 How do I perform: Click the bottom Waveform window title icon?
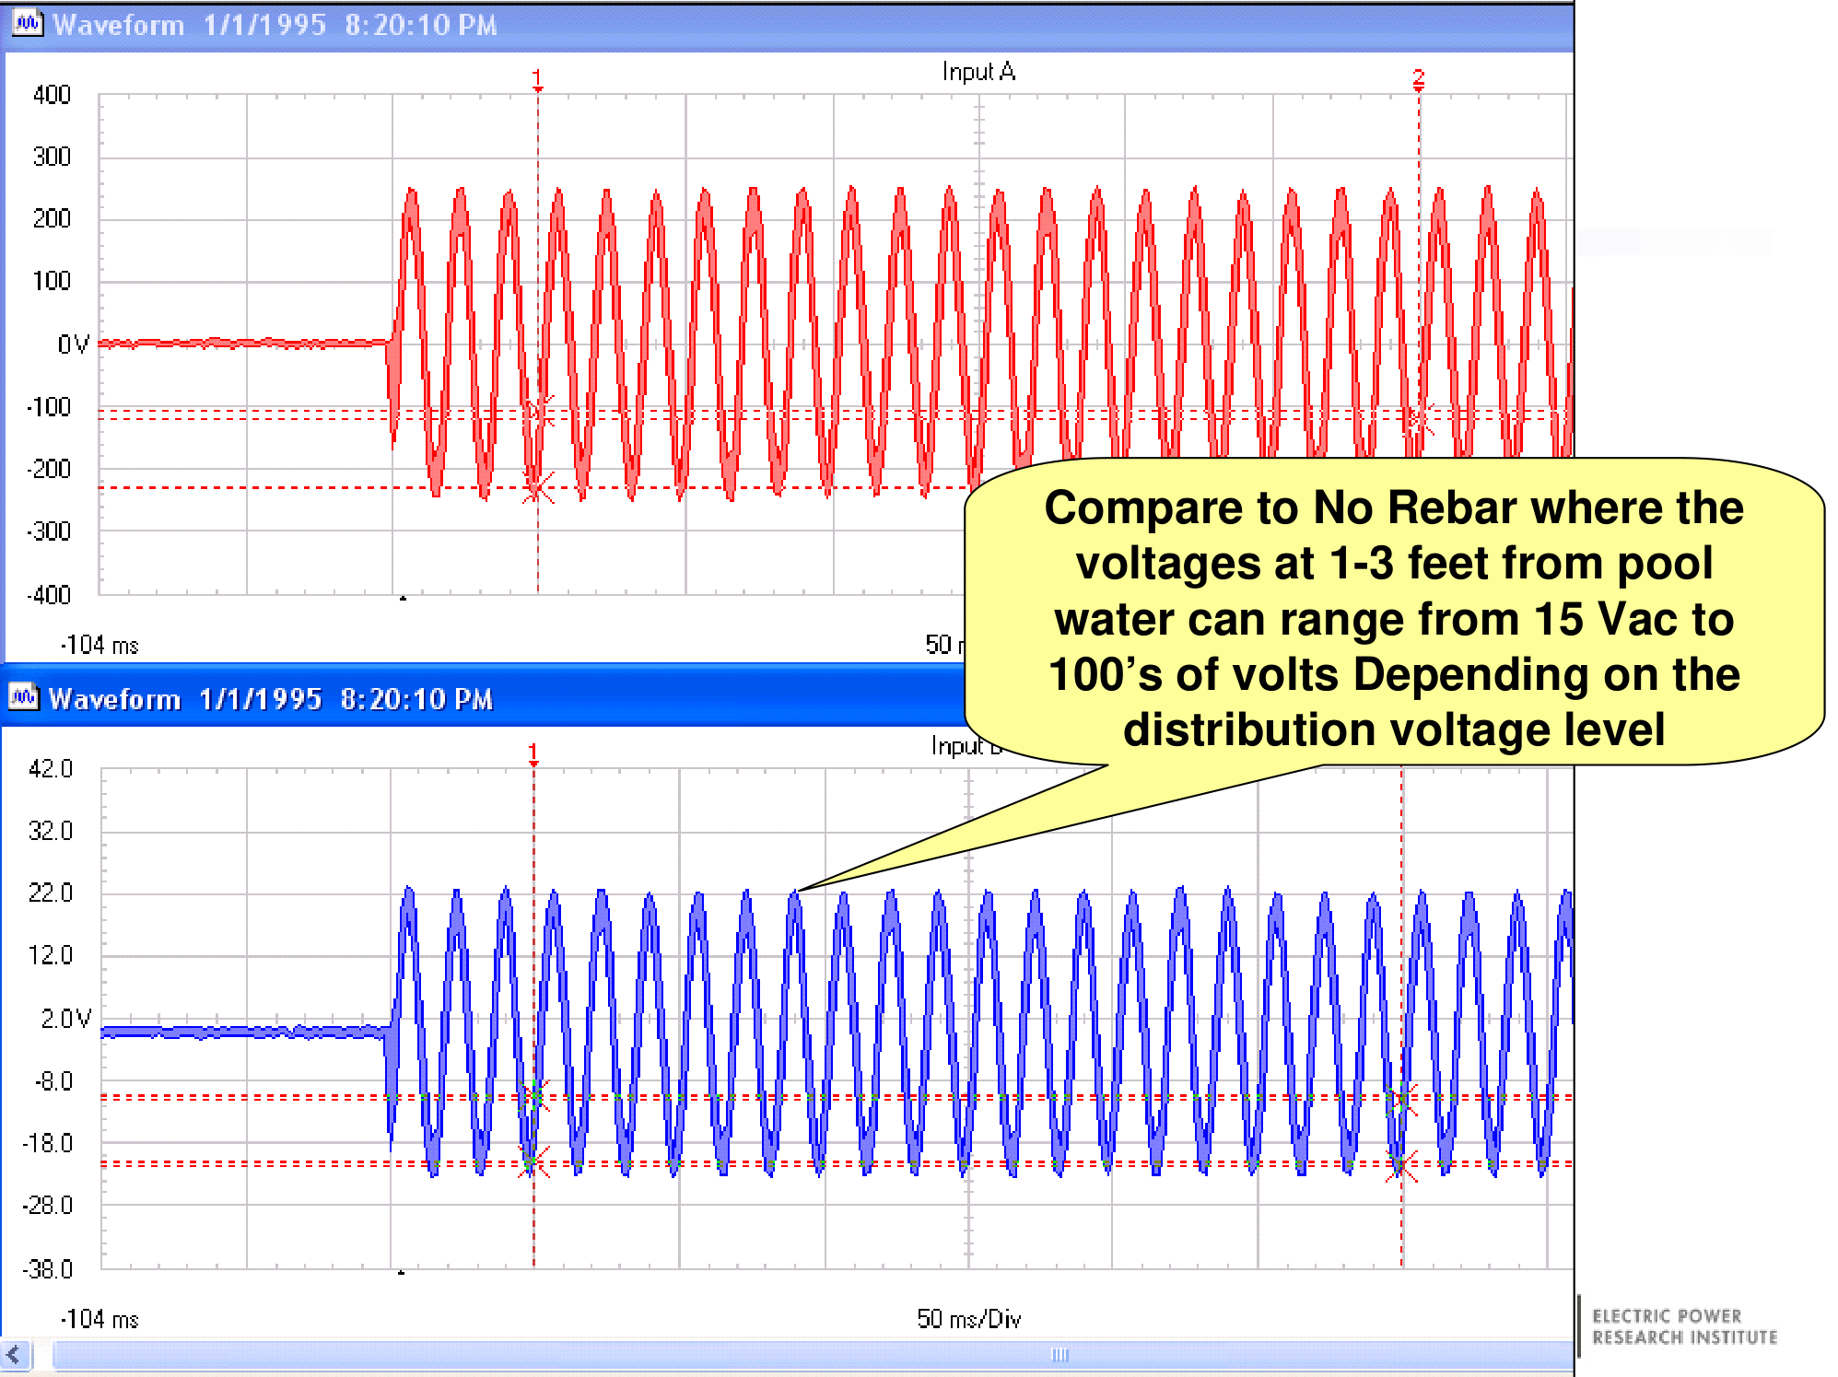coord(23,697)
